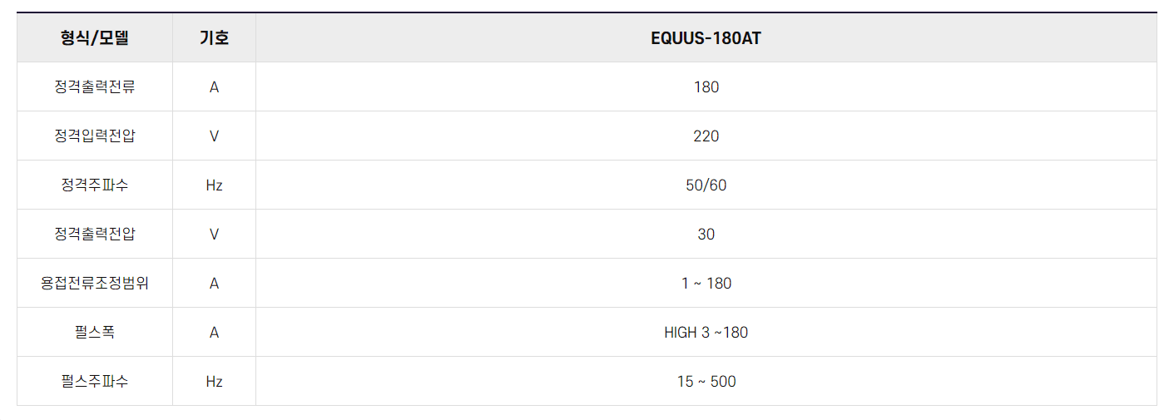Click the 형식/모델 header cell
The width and height of the screenshot is (1169, 420).
pyautogui.click(x=95, y=37)
